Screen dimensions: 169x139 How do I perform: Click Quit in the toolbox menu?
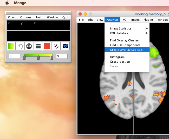click(x=66, y=17)
